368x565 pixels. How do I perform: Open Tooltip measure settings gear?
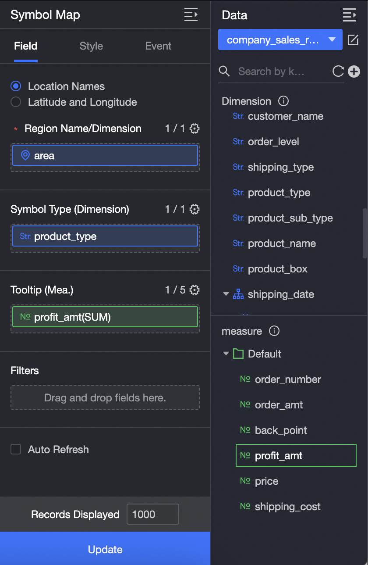point(195,290)
